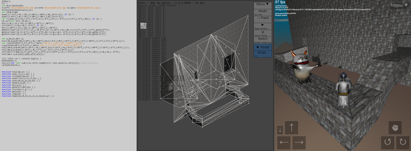Click the 87 fps counter text

pyautogui.click(x=280, y=2)
